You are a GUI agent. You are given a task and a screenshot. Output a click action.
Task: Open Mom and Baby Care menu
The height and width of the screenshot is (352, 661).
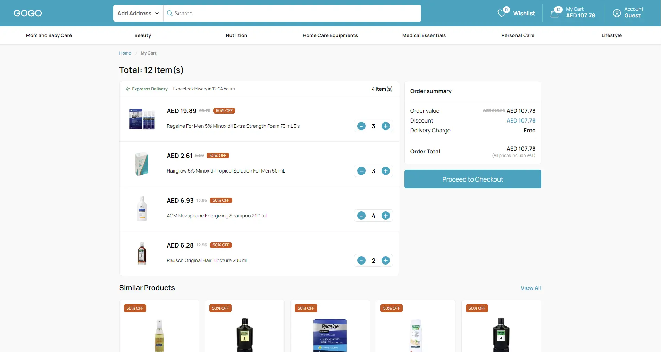[49, 35]
